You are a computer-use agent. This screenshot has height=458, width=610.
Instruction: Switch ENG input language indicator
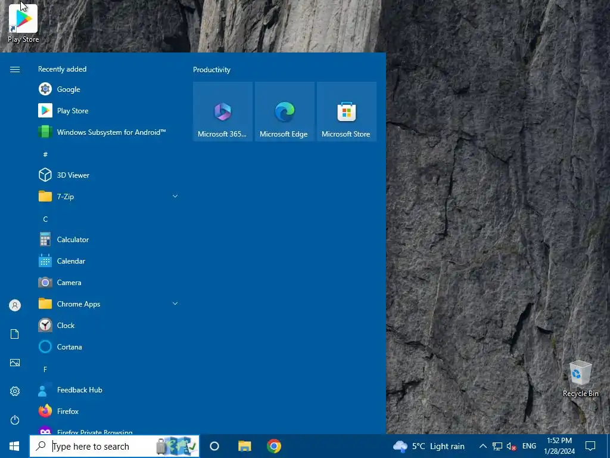529,446
